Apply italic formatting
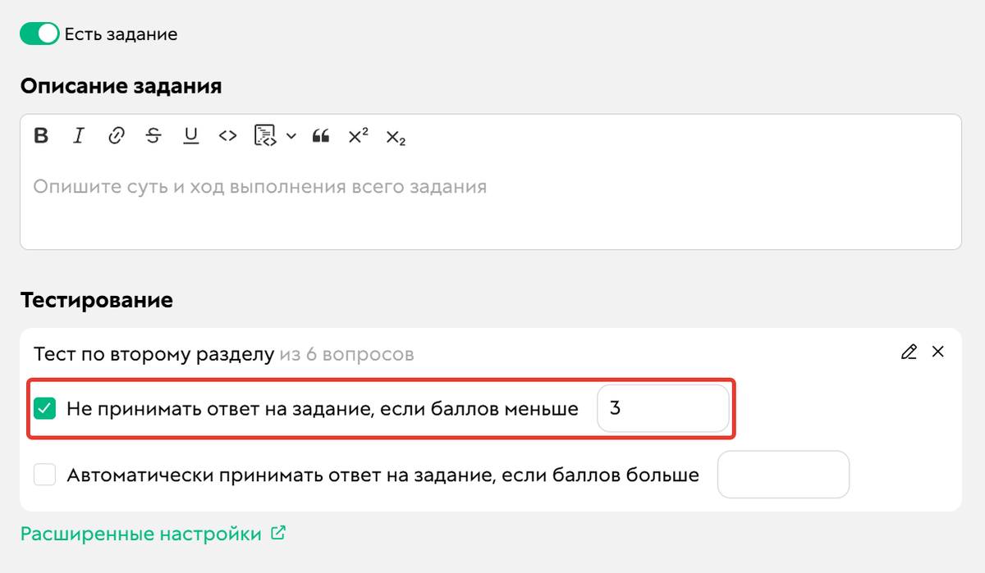985x573 pixels. pyautogui.click(x=79, y=136)
